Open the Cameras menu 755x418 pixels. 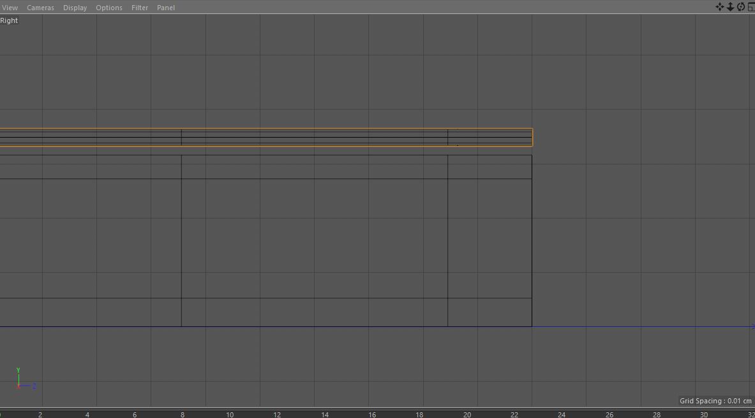[40, 8]
